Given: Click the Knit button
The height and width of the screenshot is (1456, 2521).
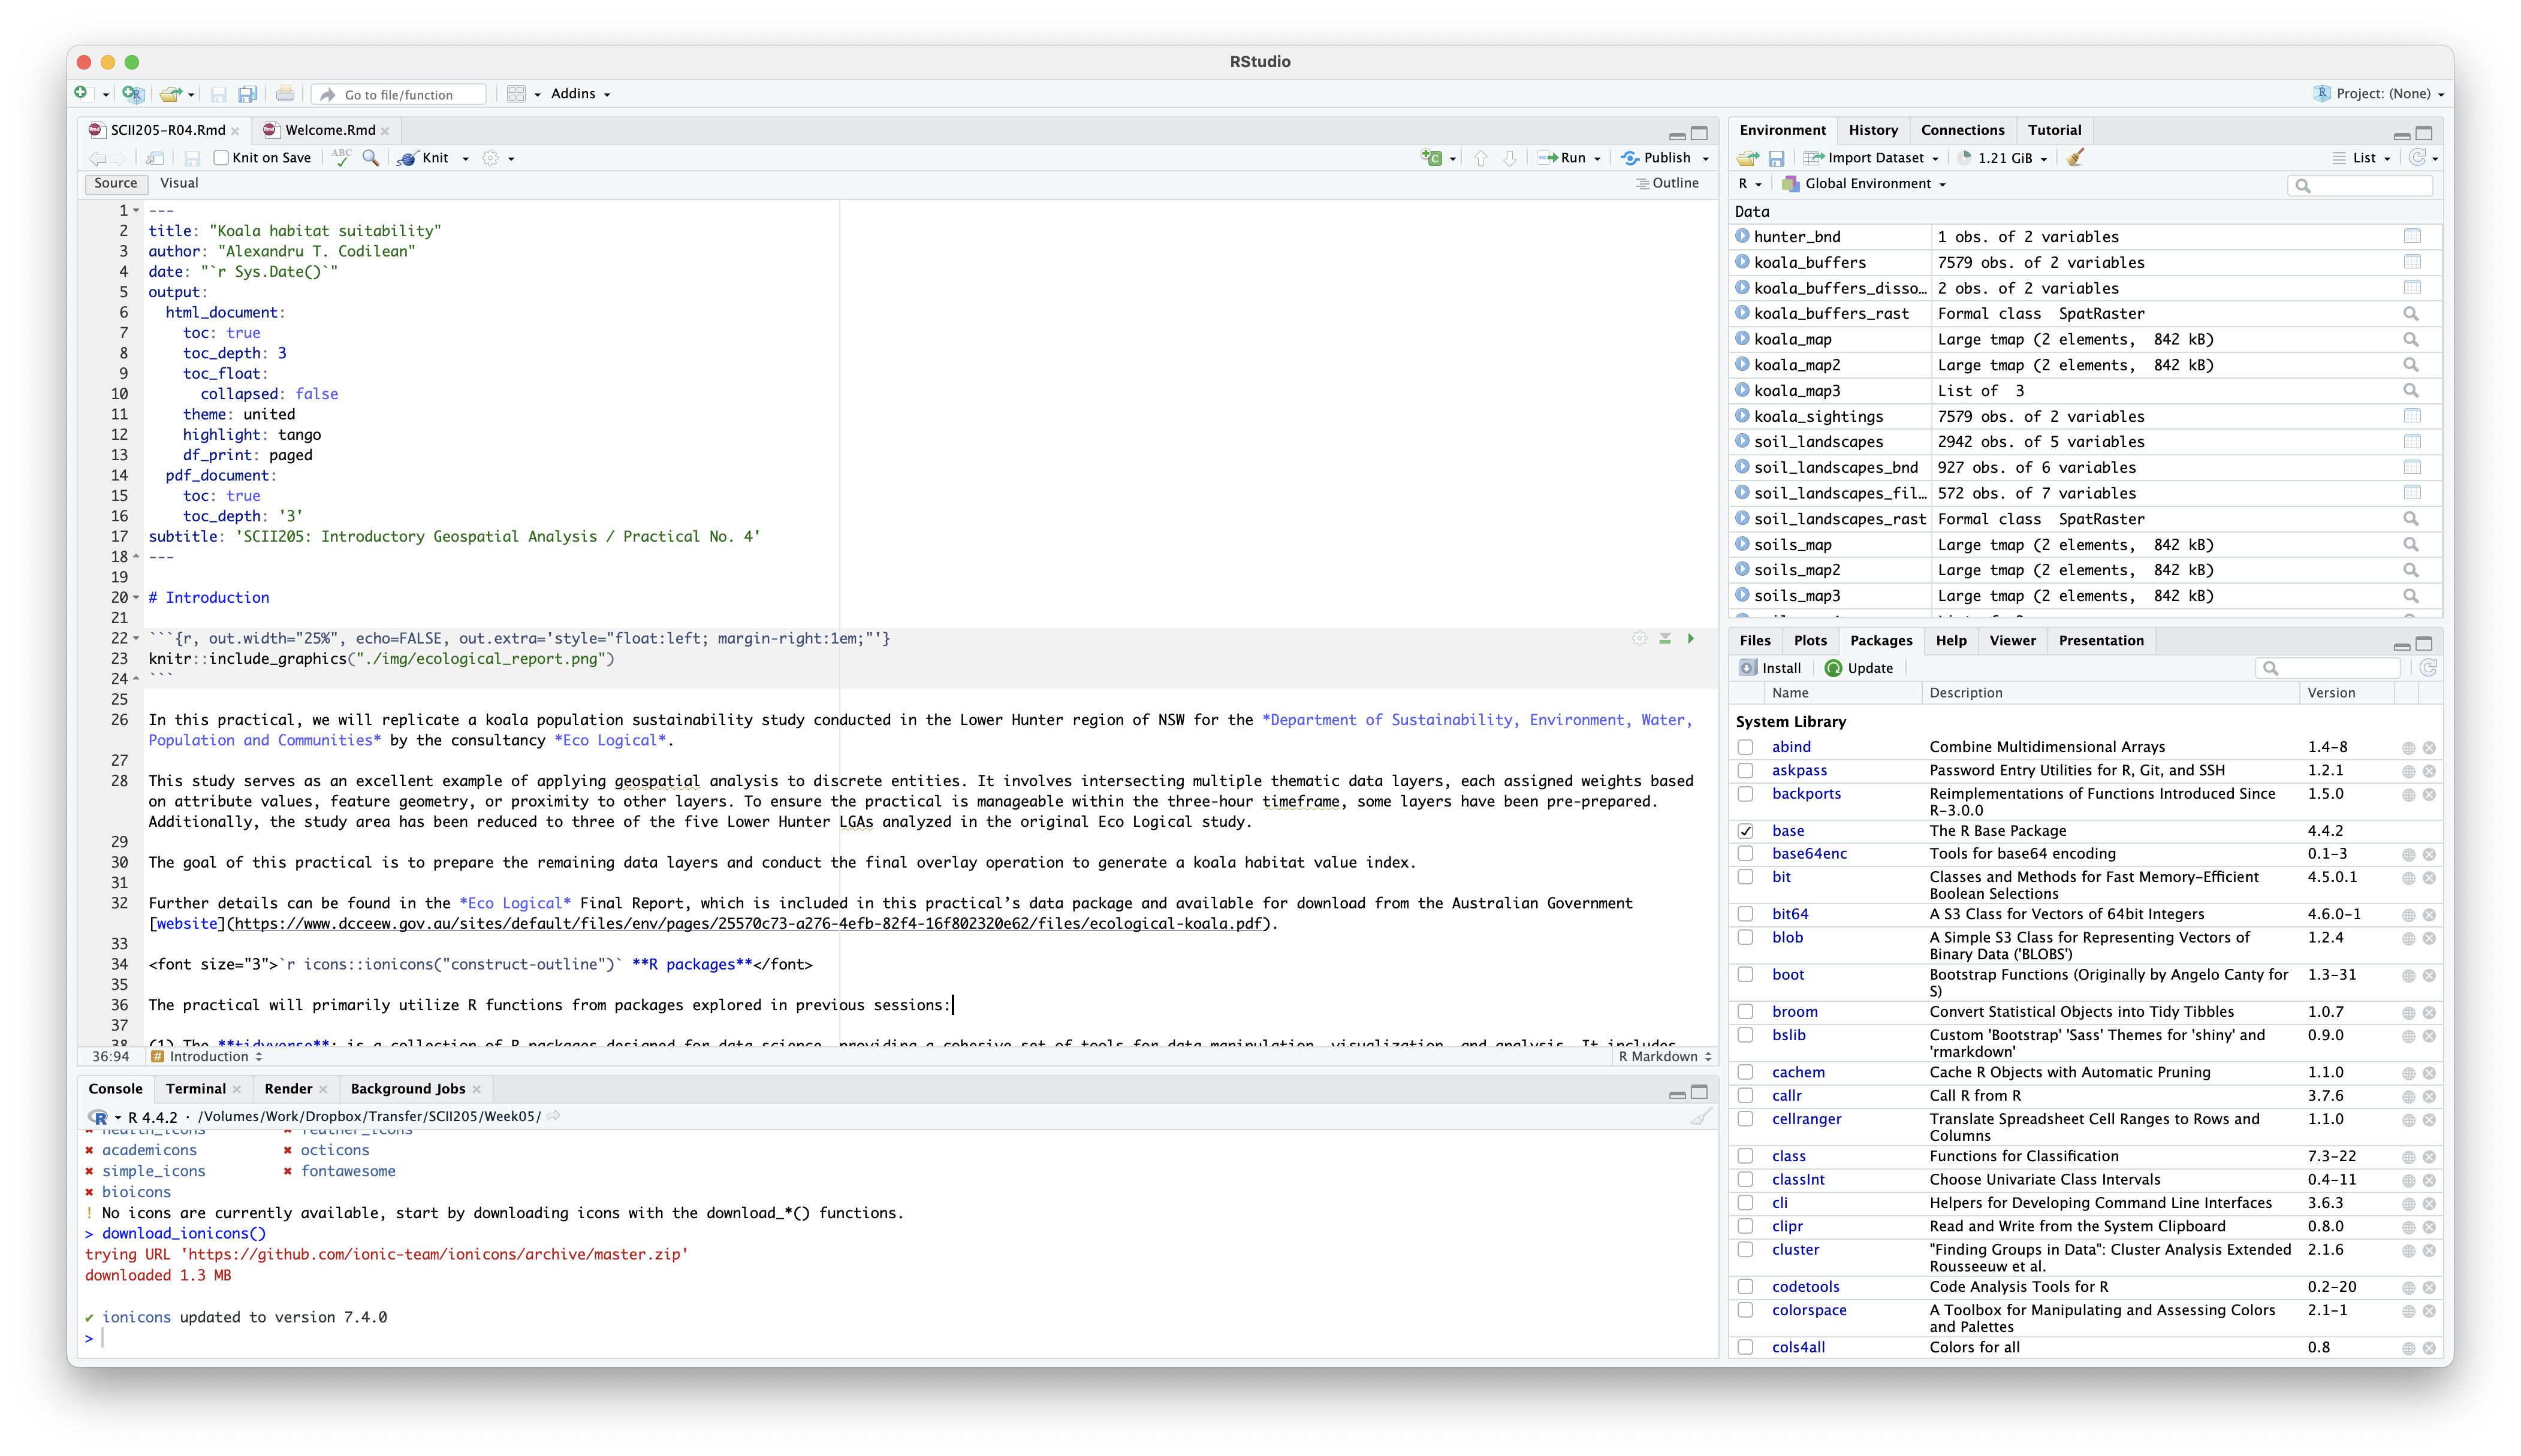Looking at the screenshot, I should pyautogui.click(x=424, y=158).
